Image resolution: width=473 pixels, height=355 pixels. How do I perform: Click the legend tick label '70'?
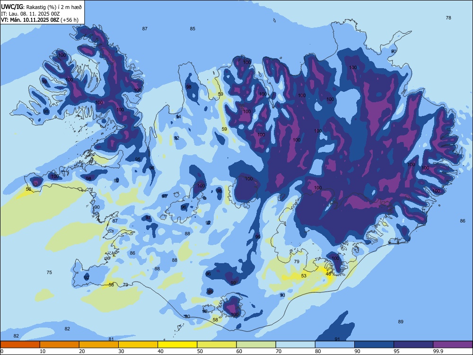click(x=279, y=351)
